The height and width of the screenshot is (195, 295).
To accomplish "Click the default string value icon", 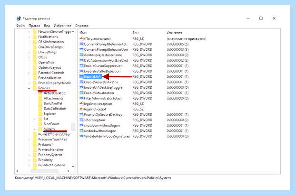I will (81, 38).
